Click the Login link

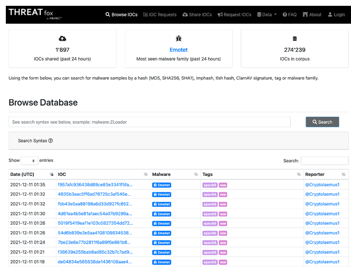point(337,14)
